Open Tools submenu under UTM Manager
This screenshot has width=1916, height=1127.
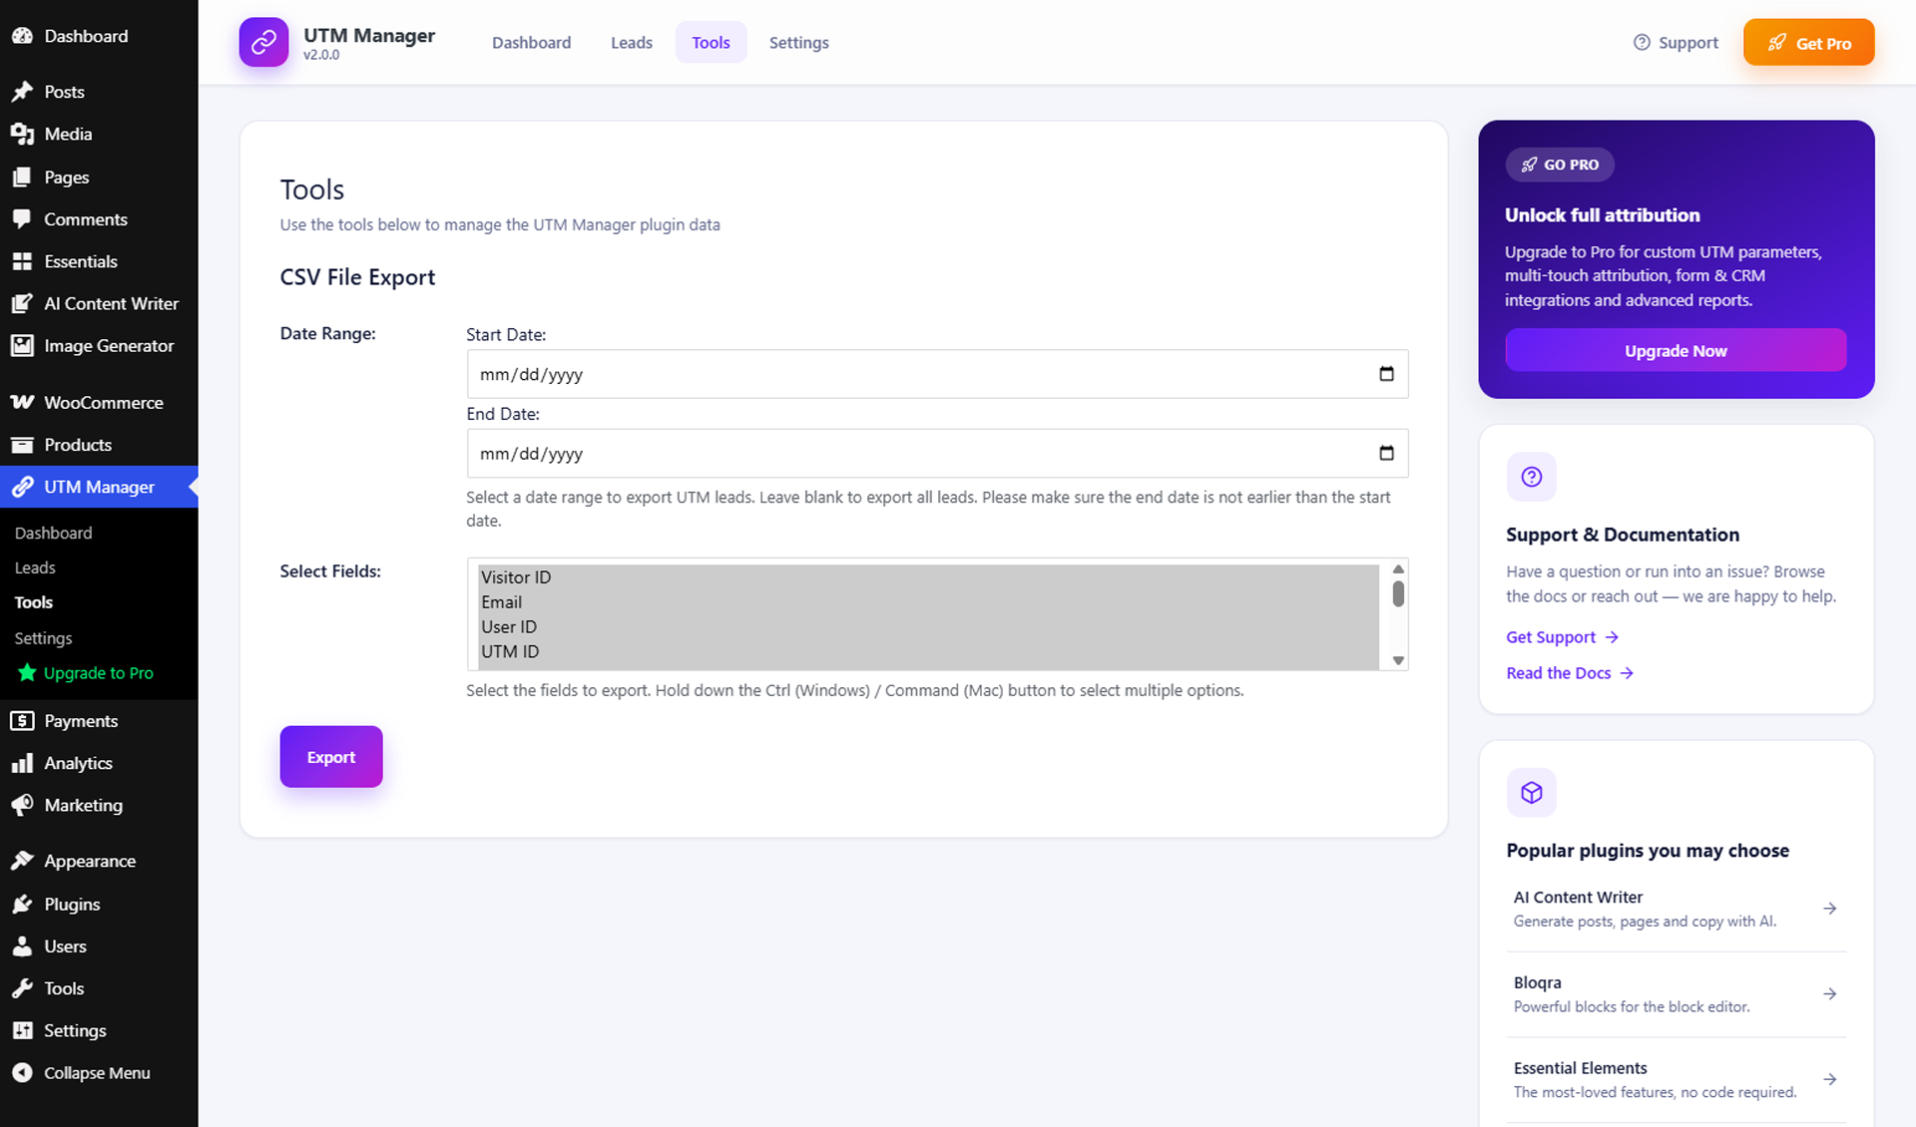point(34,602)
